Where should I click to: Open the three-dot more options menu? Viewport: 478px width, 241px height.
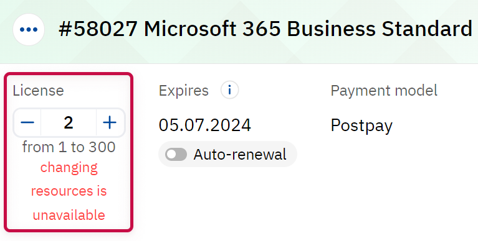[29, 29]
